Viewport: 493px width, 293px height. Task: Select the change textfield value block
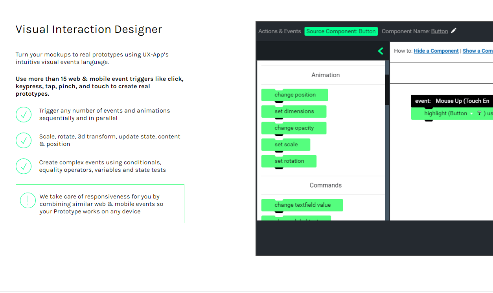tap(302, 205)
